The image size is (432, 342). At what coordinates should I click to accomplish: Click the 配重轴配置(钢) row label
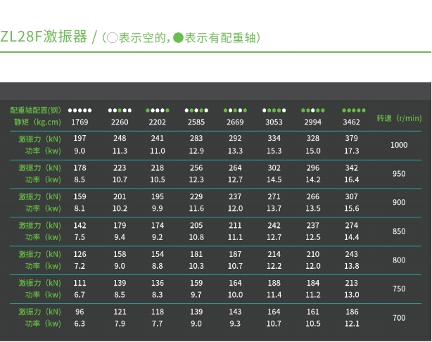coord(35,110)
